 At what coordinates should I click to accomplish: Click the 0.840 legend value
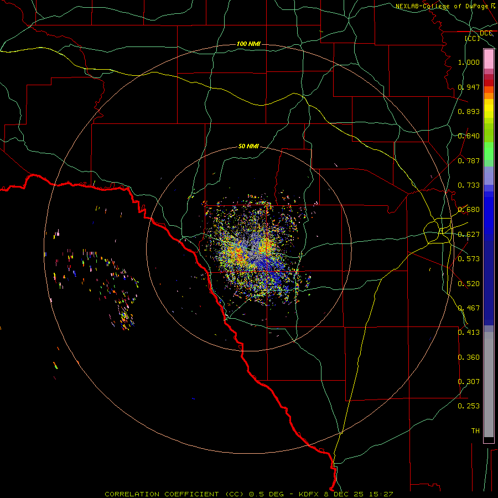coord(469,136)
